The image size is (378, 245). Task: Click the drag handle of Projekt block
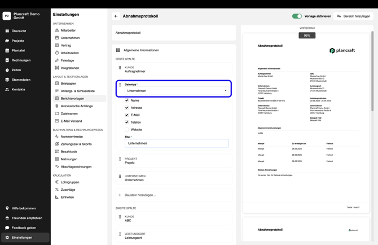coord(120,159)
